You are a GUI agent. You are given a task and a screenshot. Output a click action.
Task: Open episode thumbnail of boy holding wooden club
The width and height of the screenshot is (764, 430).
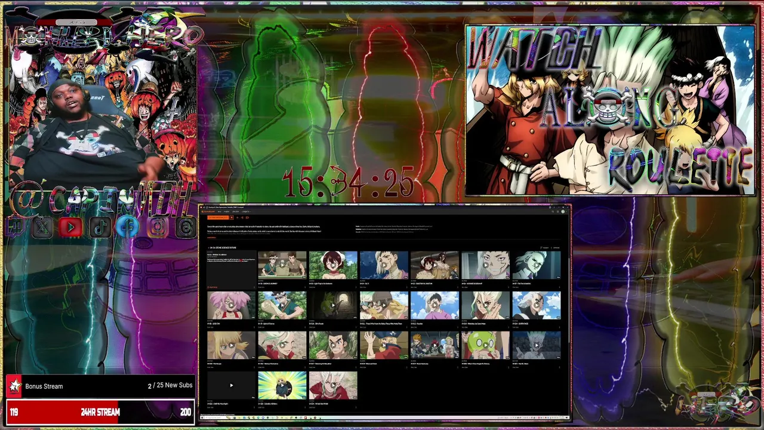[282, 305]
